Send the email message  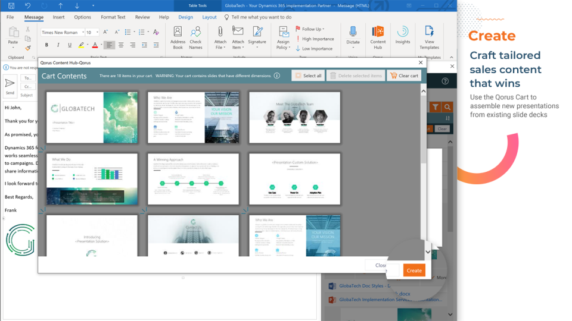[x=10, y=86]
